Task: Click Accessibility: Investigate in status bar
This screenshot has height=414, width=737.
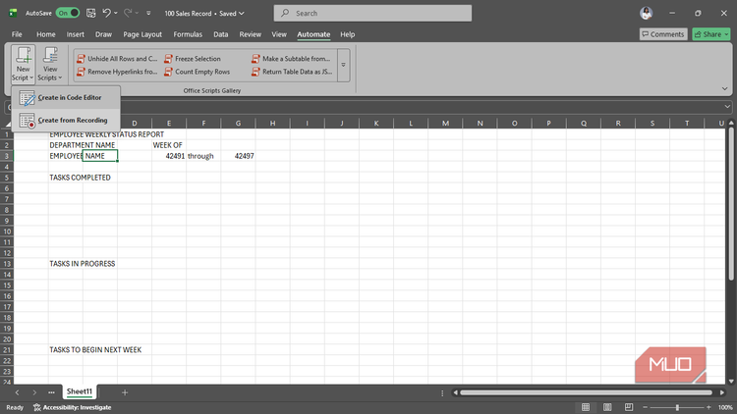Action: [x=73, y=407]
